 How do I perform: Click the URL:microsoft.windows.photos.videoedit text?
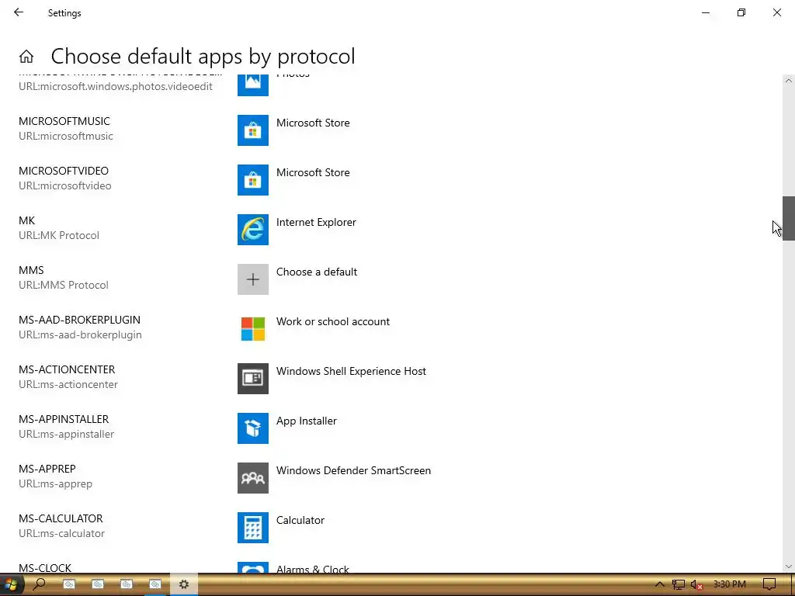coord(116,86)
